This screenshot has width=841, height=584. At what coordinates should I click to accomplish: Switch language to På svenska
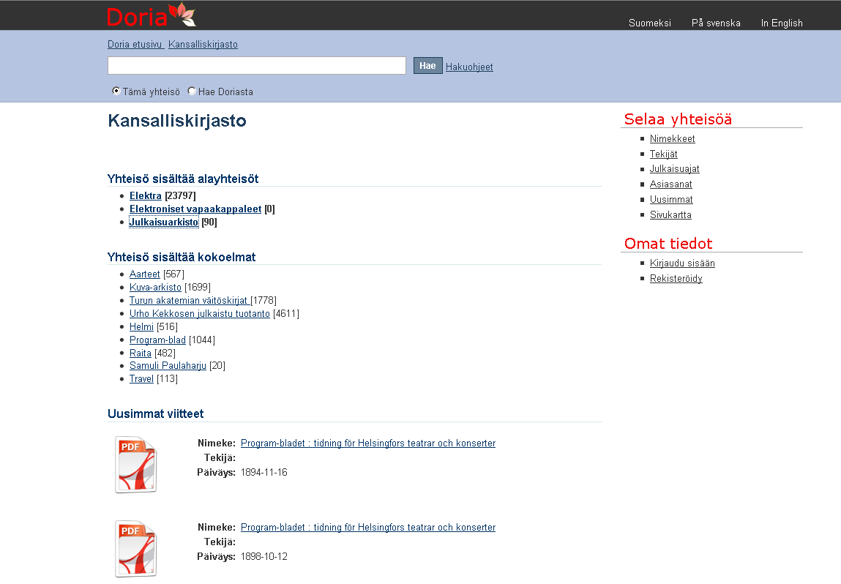[x=716, y=23]
